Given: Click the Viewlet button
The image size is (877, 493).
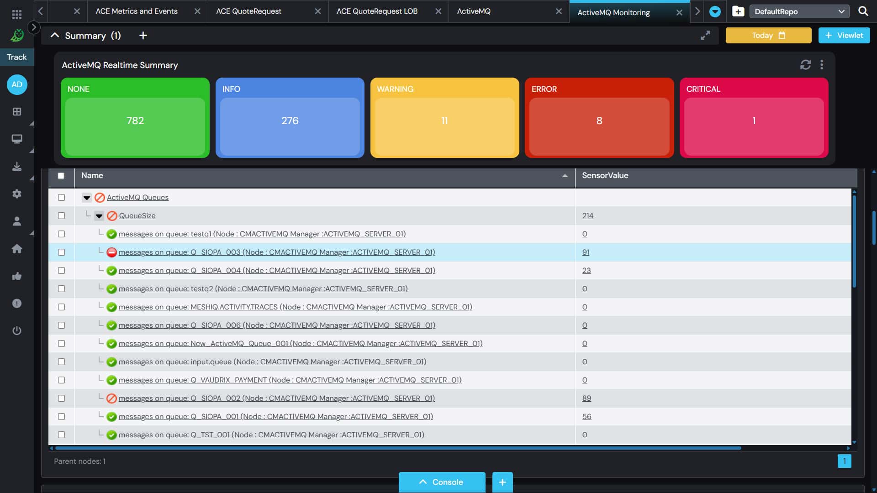Looking at the screenshot, I should tap(844, 35).
